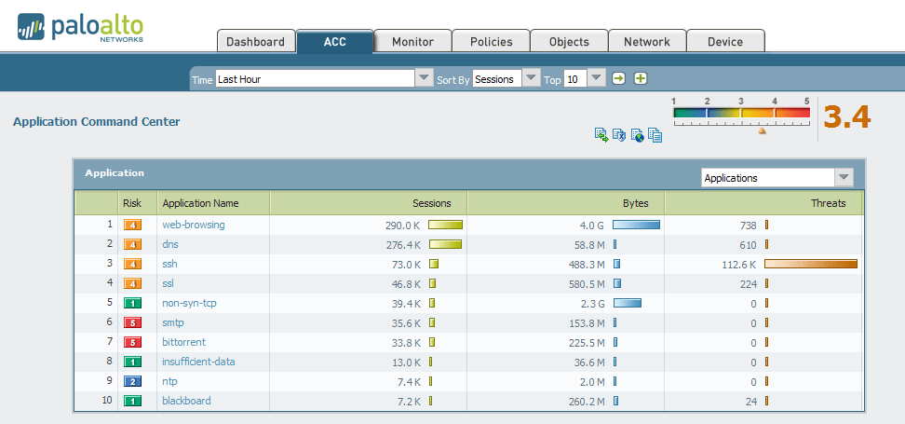This screenshot has width=905, height=424.
Task: Open the web-browsing application link
Action: 194,225
